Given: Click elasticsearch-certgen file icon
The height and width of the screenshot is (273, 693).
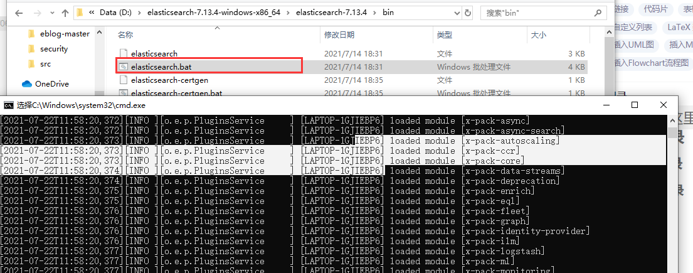Looking at the screenshot, I should (x=124, y=80).
